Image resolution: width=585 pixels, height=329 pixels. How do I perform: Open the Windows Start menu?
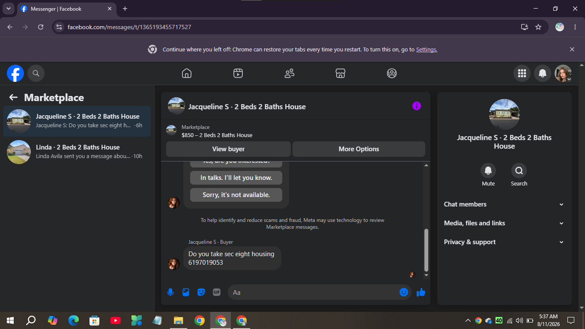click(x=10, y=320)
